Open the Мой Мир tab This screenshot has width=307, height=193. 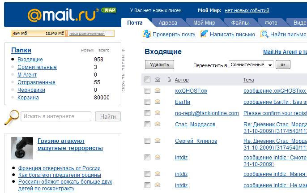point(204,23)
